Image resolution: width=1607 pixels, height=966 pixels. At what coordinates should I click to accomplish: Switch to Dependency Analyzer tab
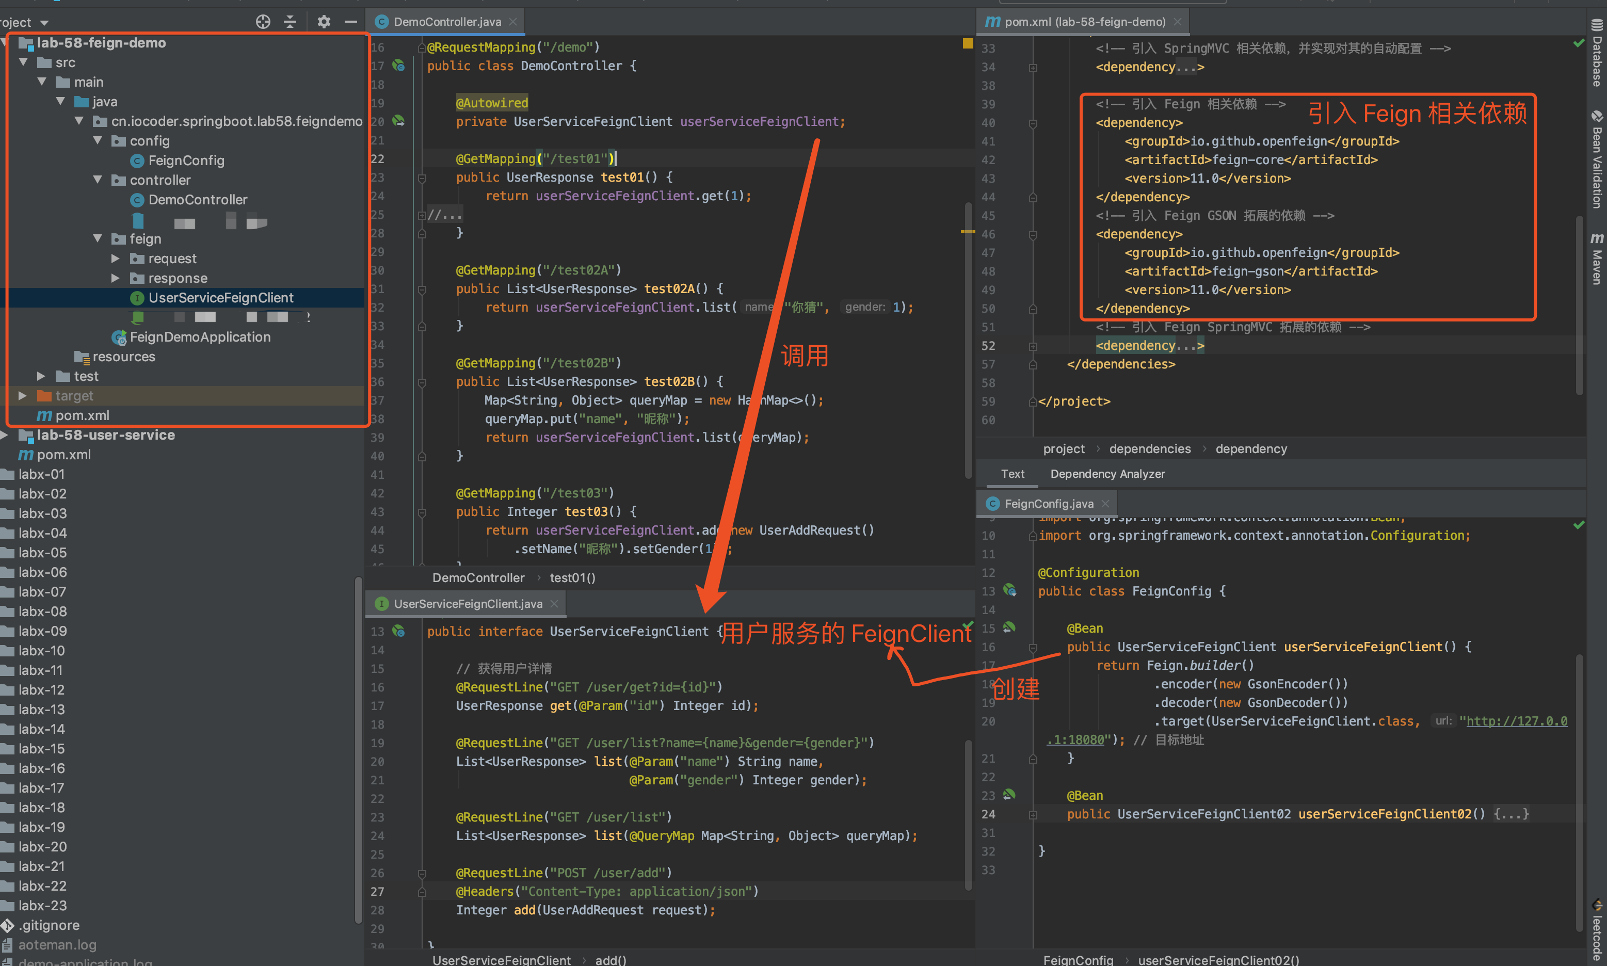[1107, 474]
